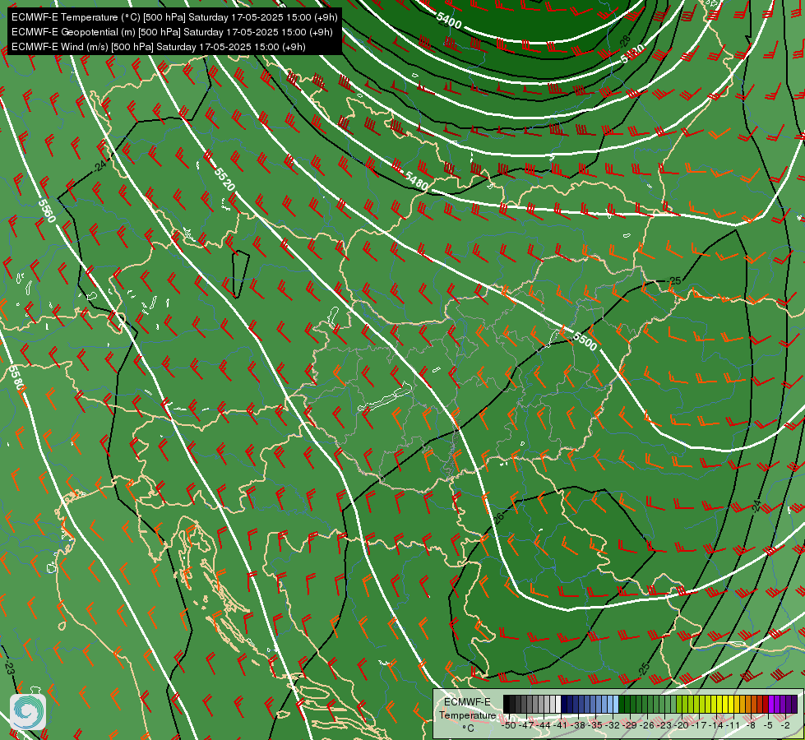The width and height of the screenshot is (805, 740).
Task: Click the -35 value in the legend
Action: [595, 725]
